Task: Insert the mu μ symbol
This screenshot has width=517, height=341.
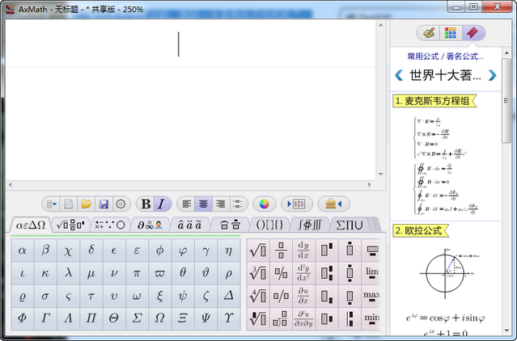Action: pyautogui.click(x=91, y=273)
